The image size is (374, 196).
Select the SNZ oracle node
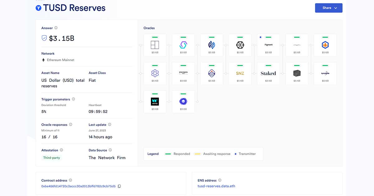pyautogui.click(x=240, y=73)
